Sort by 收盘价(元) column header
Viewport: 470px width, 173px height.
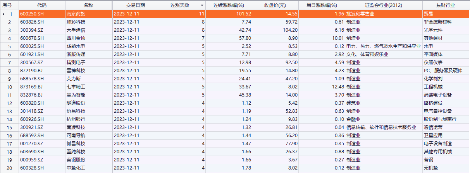(275, 5)
